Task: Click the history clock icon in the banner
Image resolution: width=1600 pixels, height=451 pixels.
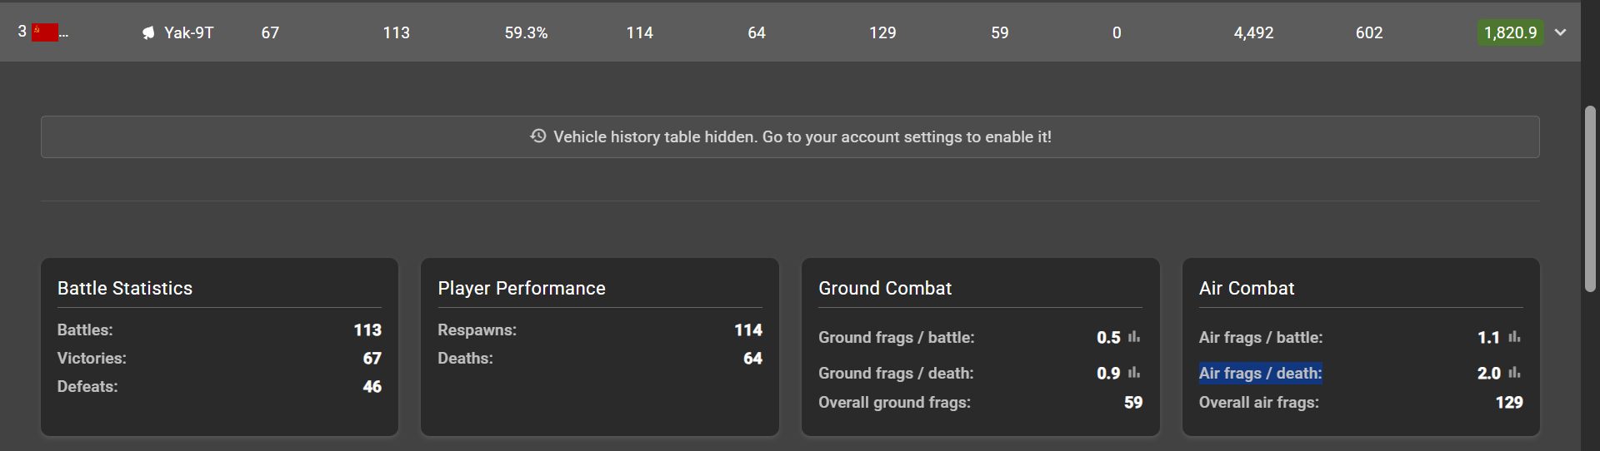Action: coord(538,136)
